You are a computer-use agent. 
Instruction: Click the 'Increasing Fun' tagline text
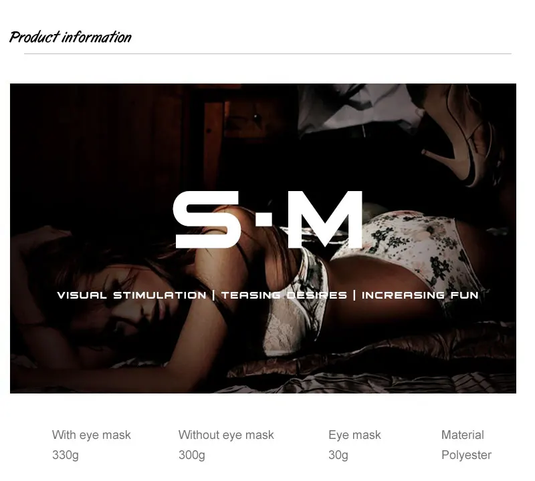(x=420, y=295)
